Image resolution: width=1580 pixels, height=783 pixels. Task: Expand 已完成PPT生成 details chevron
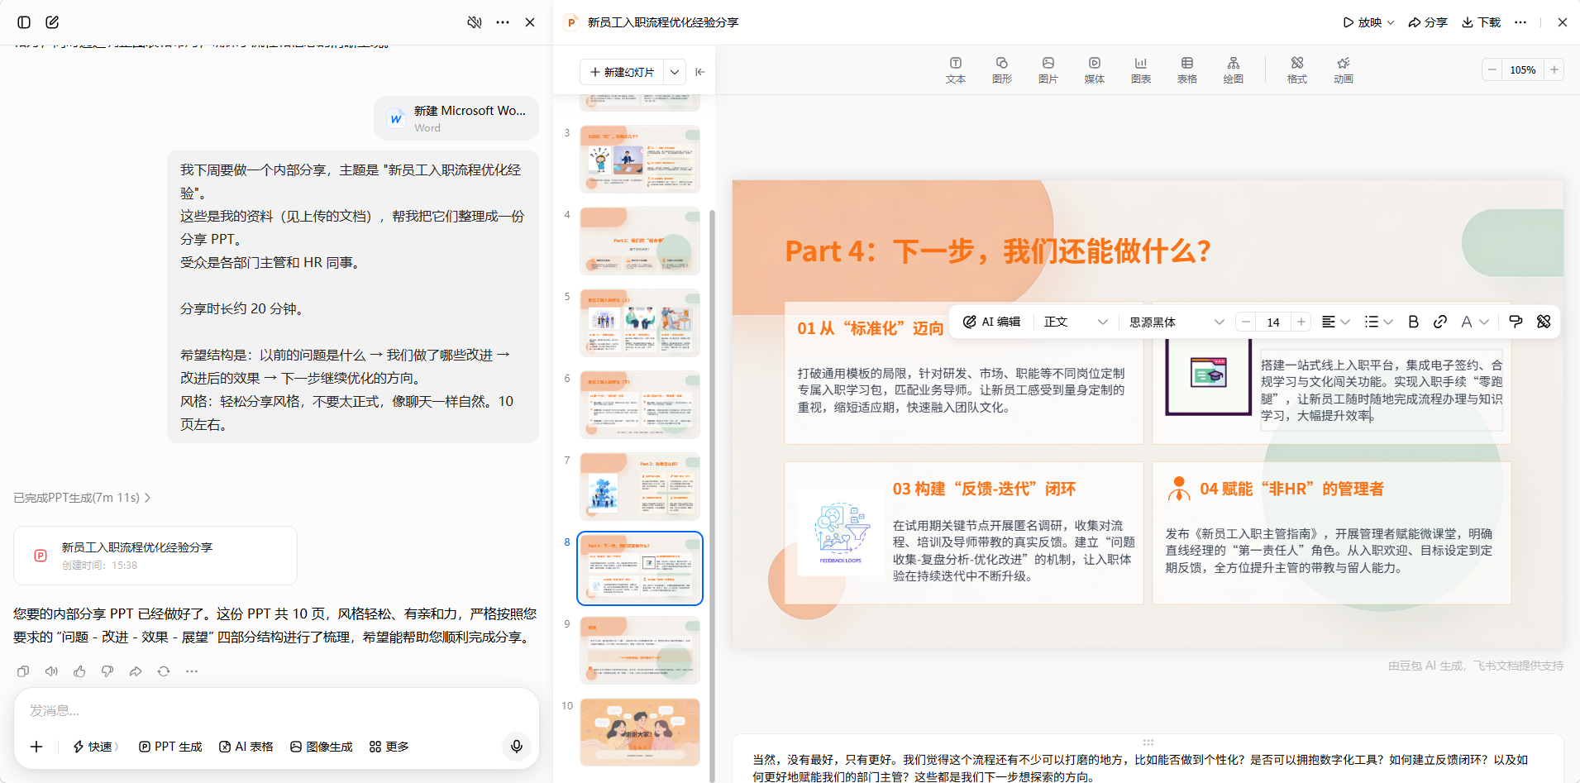pyautogui.click(x=148, y=498)
